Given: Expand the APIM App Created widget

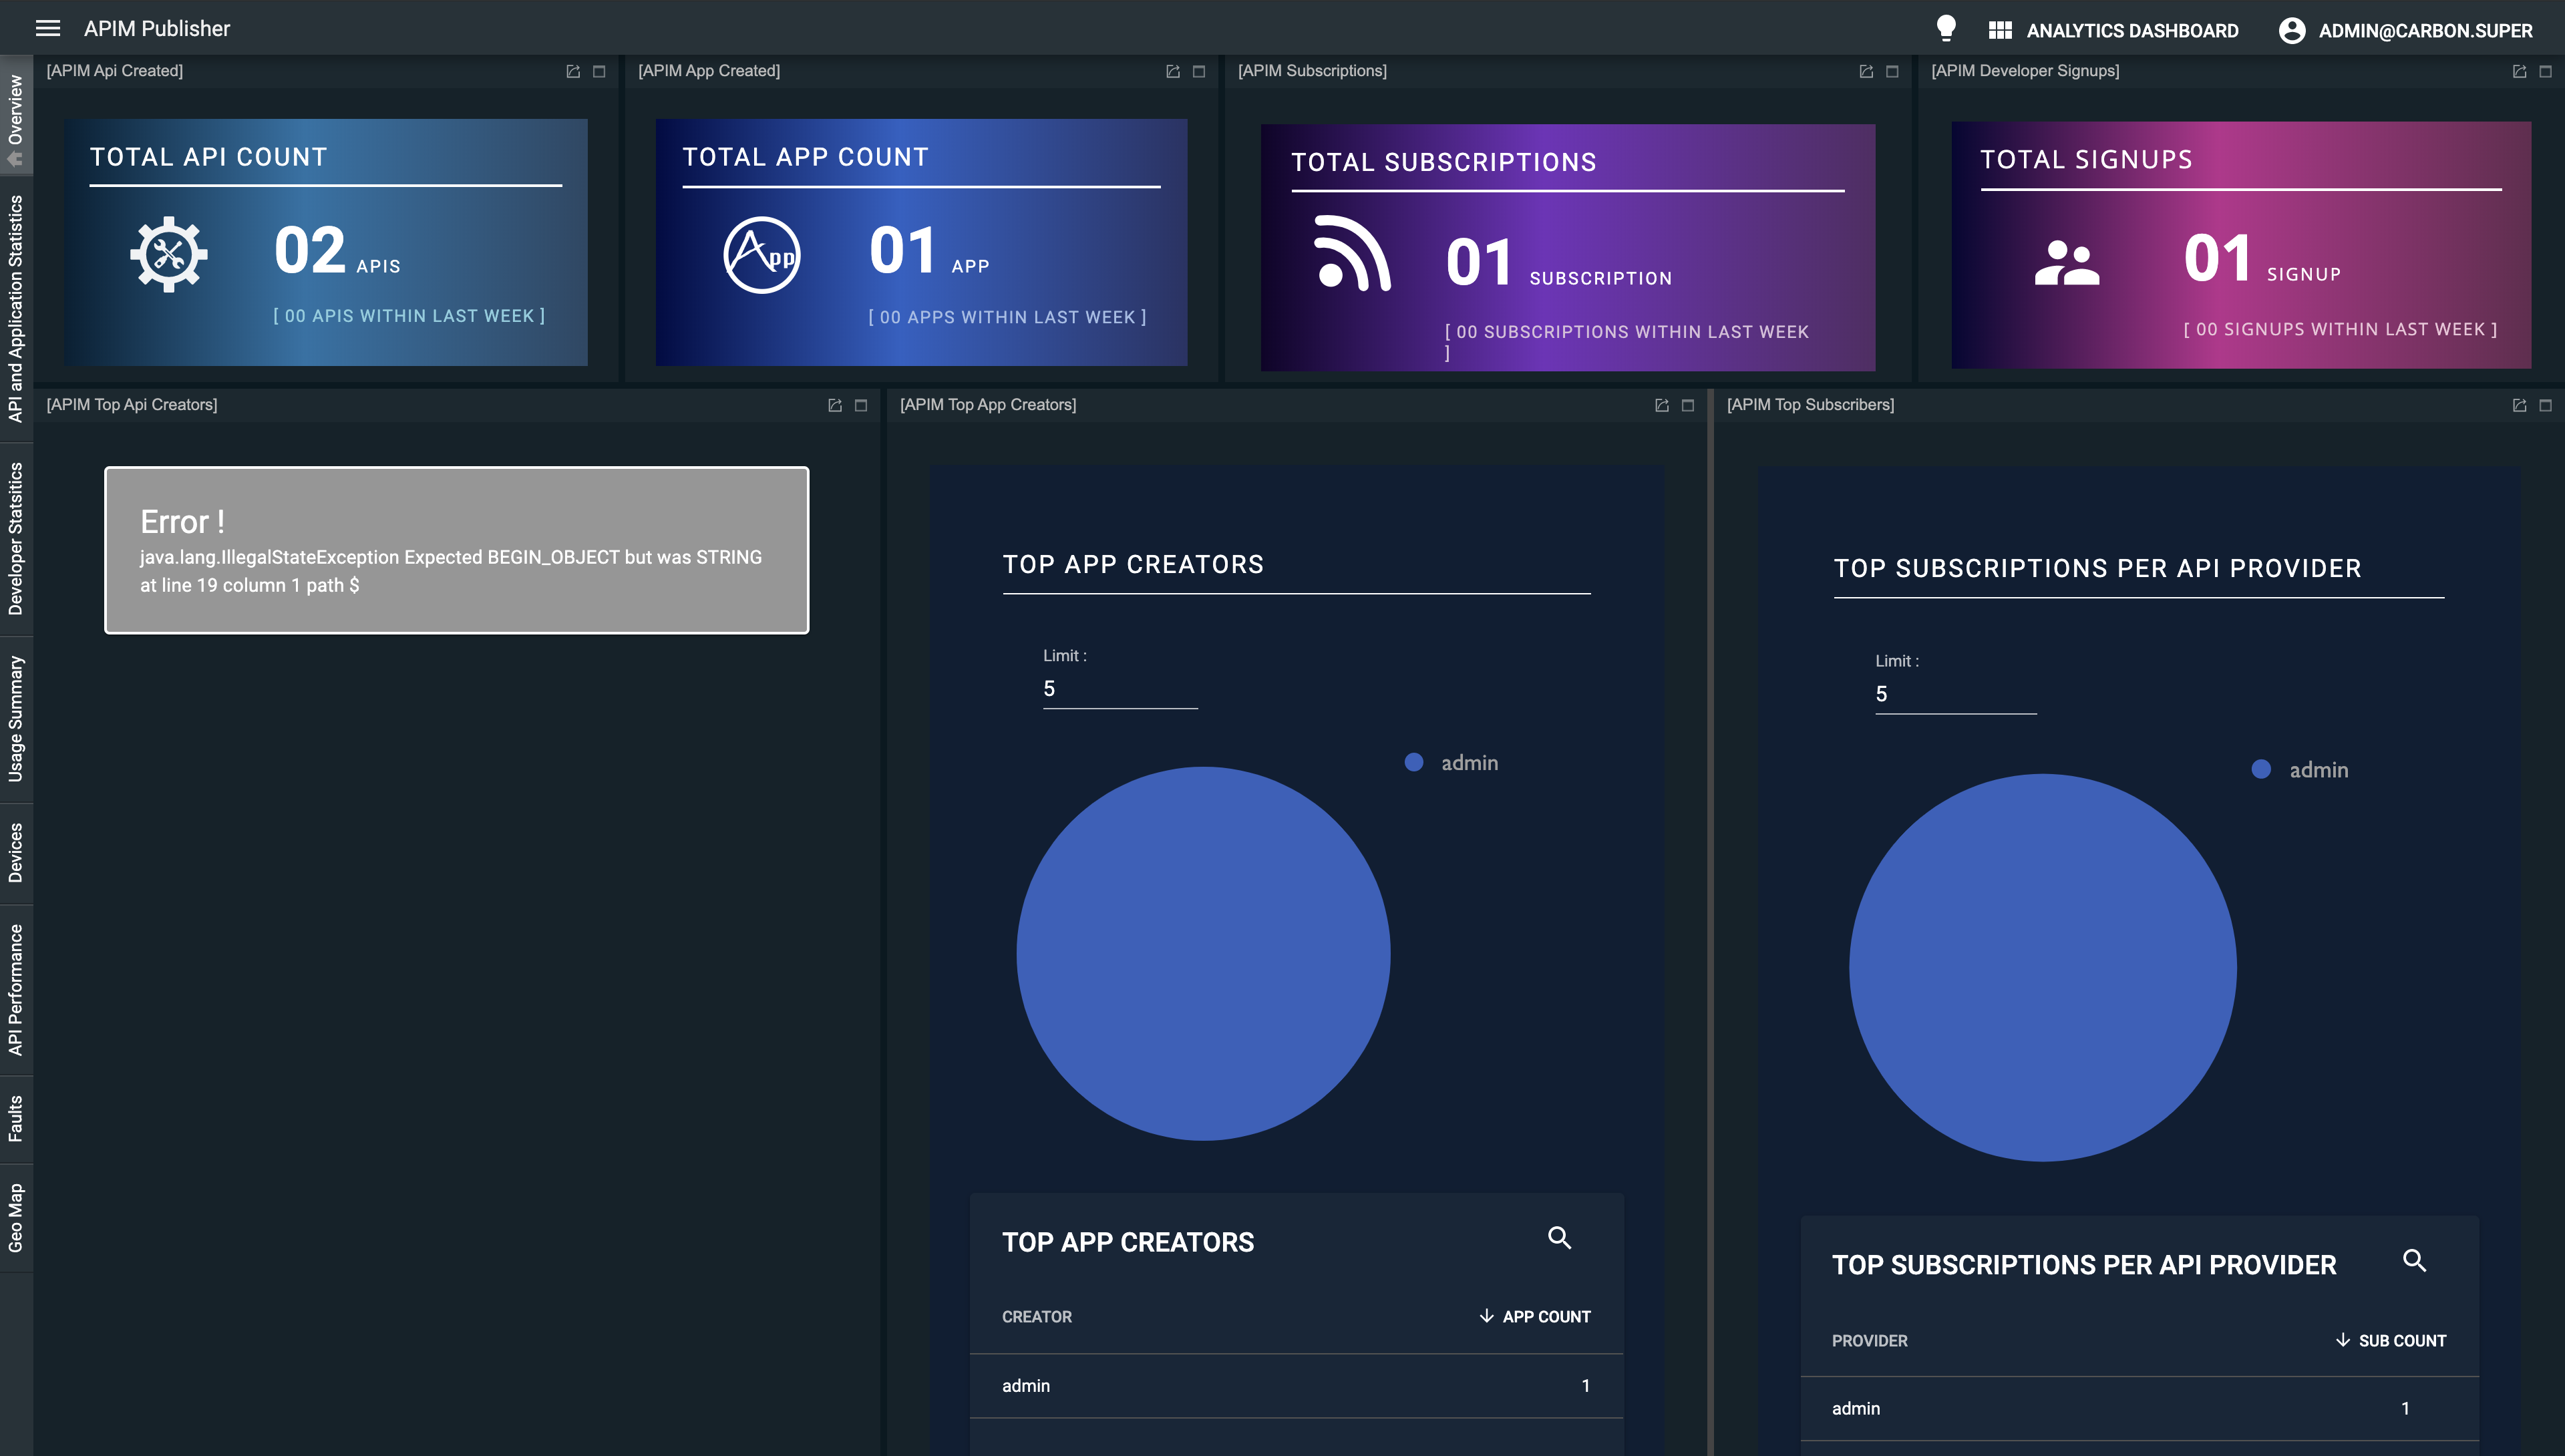Looking at the screenshot, I should [x=1198, y=70].
